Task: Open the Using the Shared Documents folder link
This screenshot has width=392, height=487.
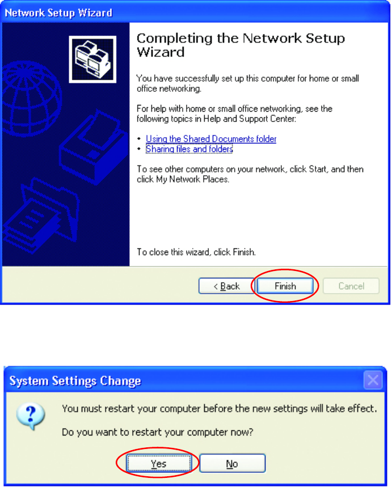Action: (211, 139)
